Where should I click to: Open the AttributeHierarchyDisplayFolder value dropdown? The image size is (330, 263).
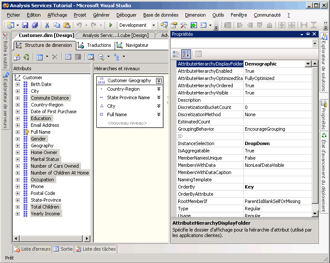point(308,64)
